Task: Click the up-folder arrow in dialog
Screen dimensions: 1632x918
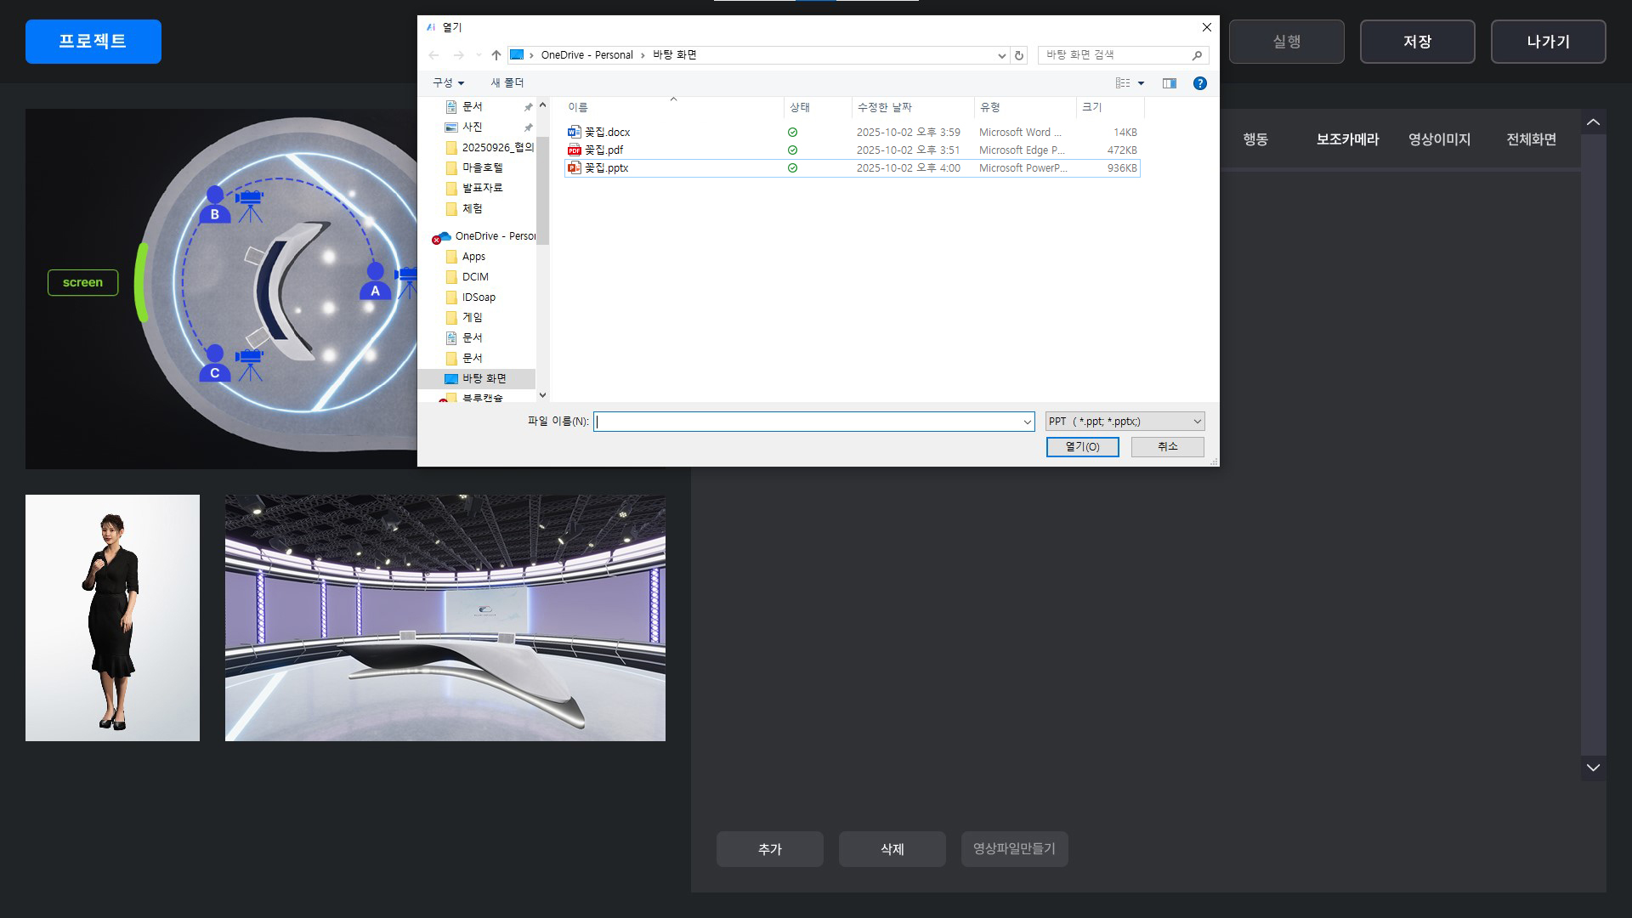Action: tap(496, 55)
